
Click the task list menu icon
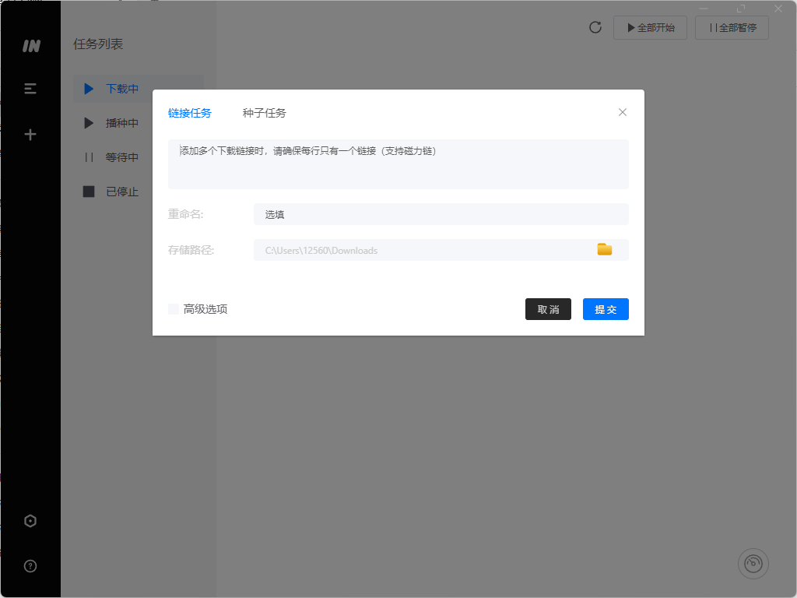[30, 88]
